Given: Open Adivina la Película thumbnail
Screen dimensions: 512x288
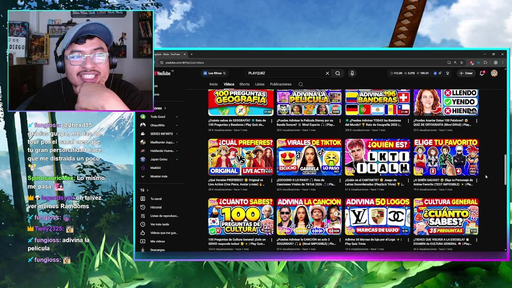Looking at the screenshot, I should pyautogui.click(x=309, y=103).
